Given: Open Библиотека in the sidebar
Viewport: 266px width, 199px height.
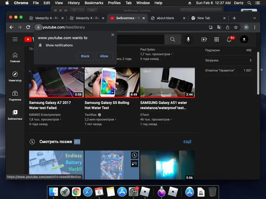Looking at the screenshot, I should (15, 115).
